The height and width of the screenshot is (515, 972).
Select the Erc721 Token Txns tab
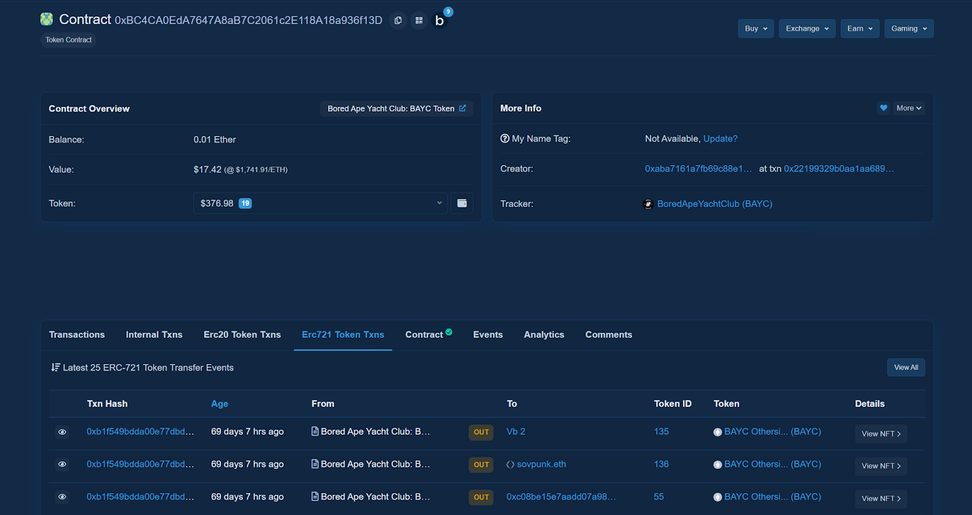(343, 335)
